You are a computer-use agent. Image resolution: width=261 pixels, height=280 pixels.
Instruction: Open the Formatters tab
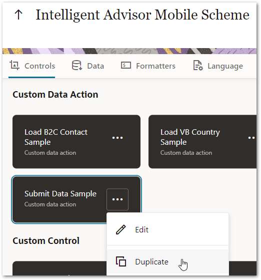click(148, 66)
